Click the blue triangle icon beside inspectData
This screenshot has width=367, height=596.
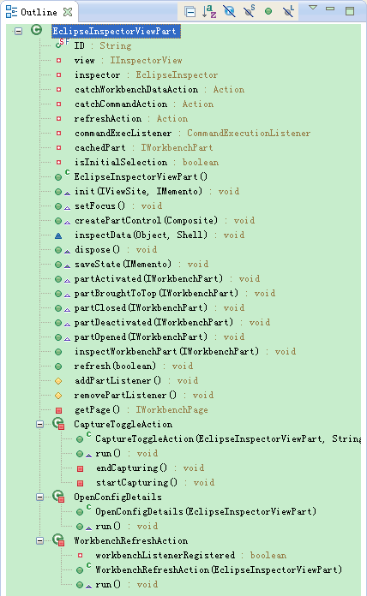(x=58, y=235)
